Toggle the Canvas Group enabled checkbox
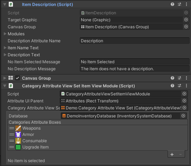Screen dimensions: 191x166 click(x=17, y=78)
